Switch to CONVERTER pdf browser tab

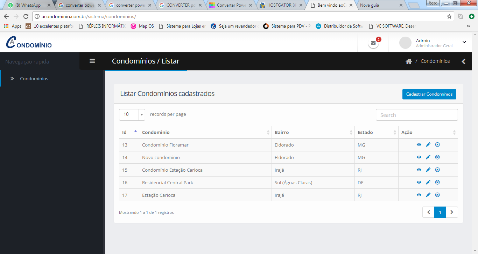tap(181, 5)
